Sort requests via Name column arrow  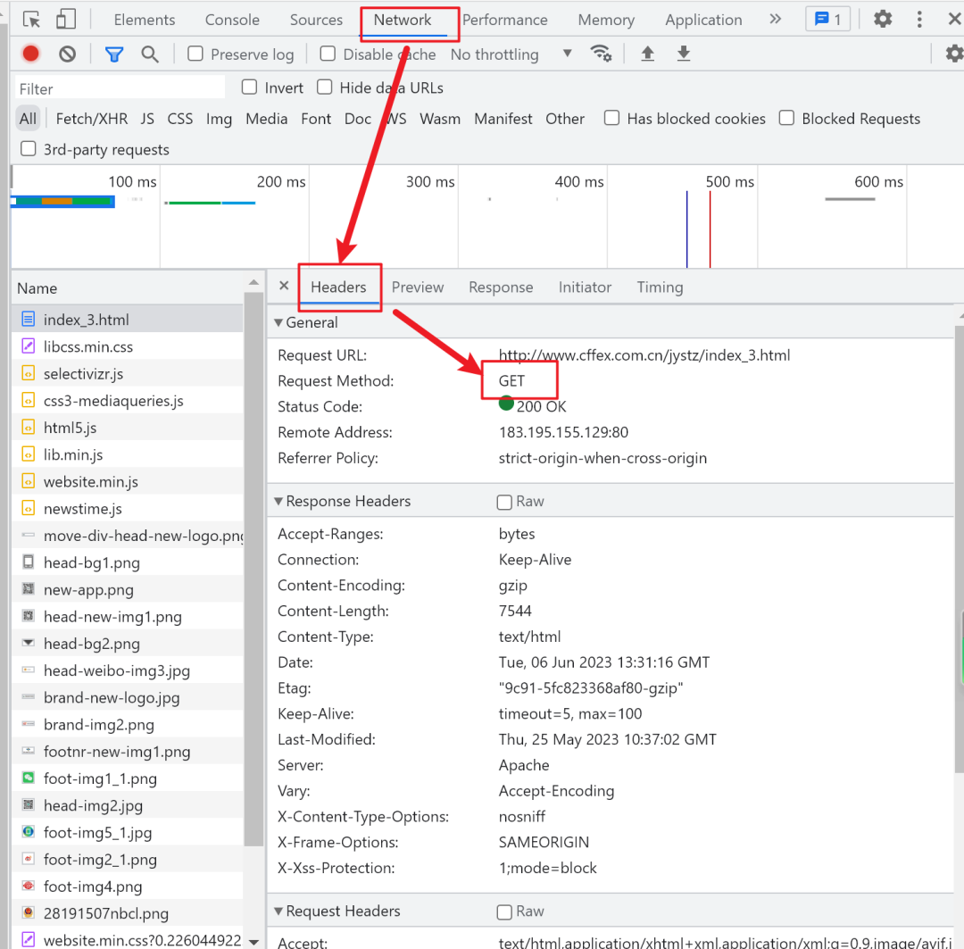tap(253, 282)
